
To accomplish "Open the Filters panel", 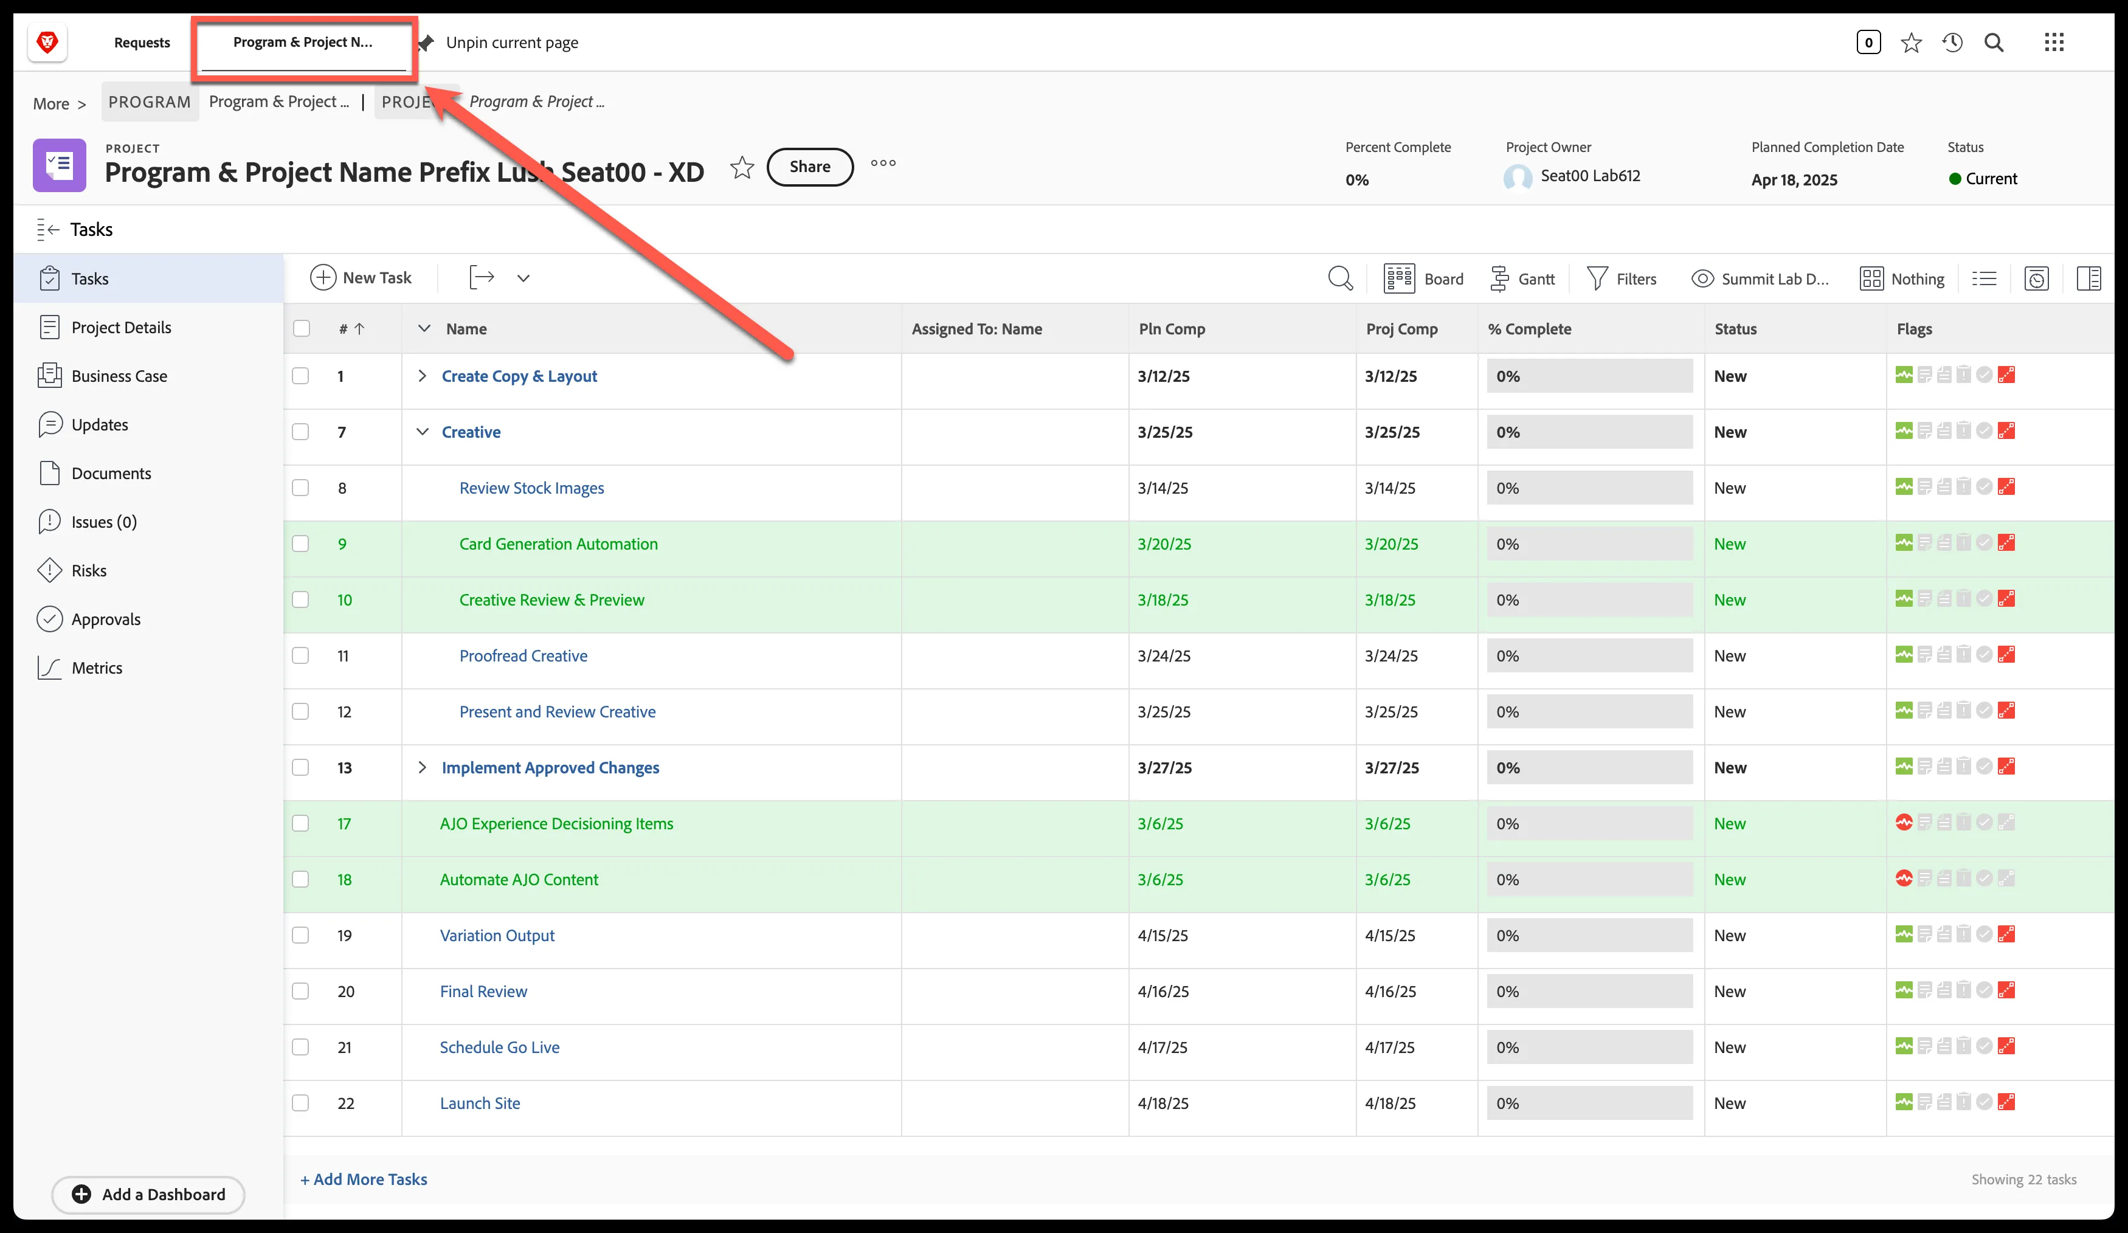I will [1622, 278].
